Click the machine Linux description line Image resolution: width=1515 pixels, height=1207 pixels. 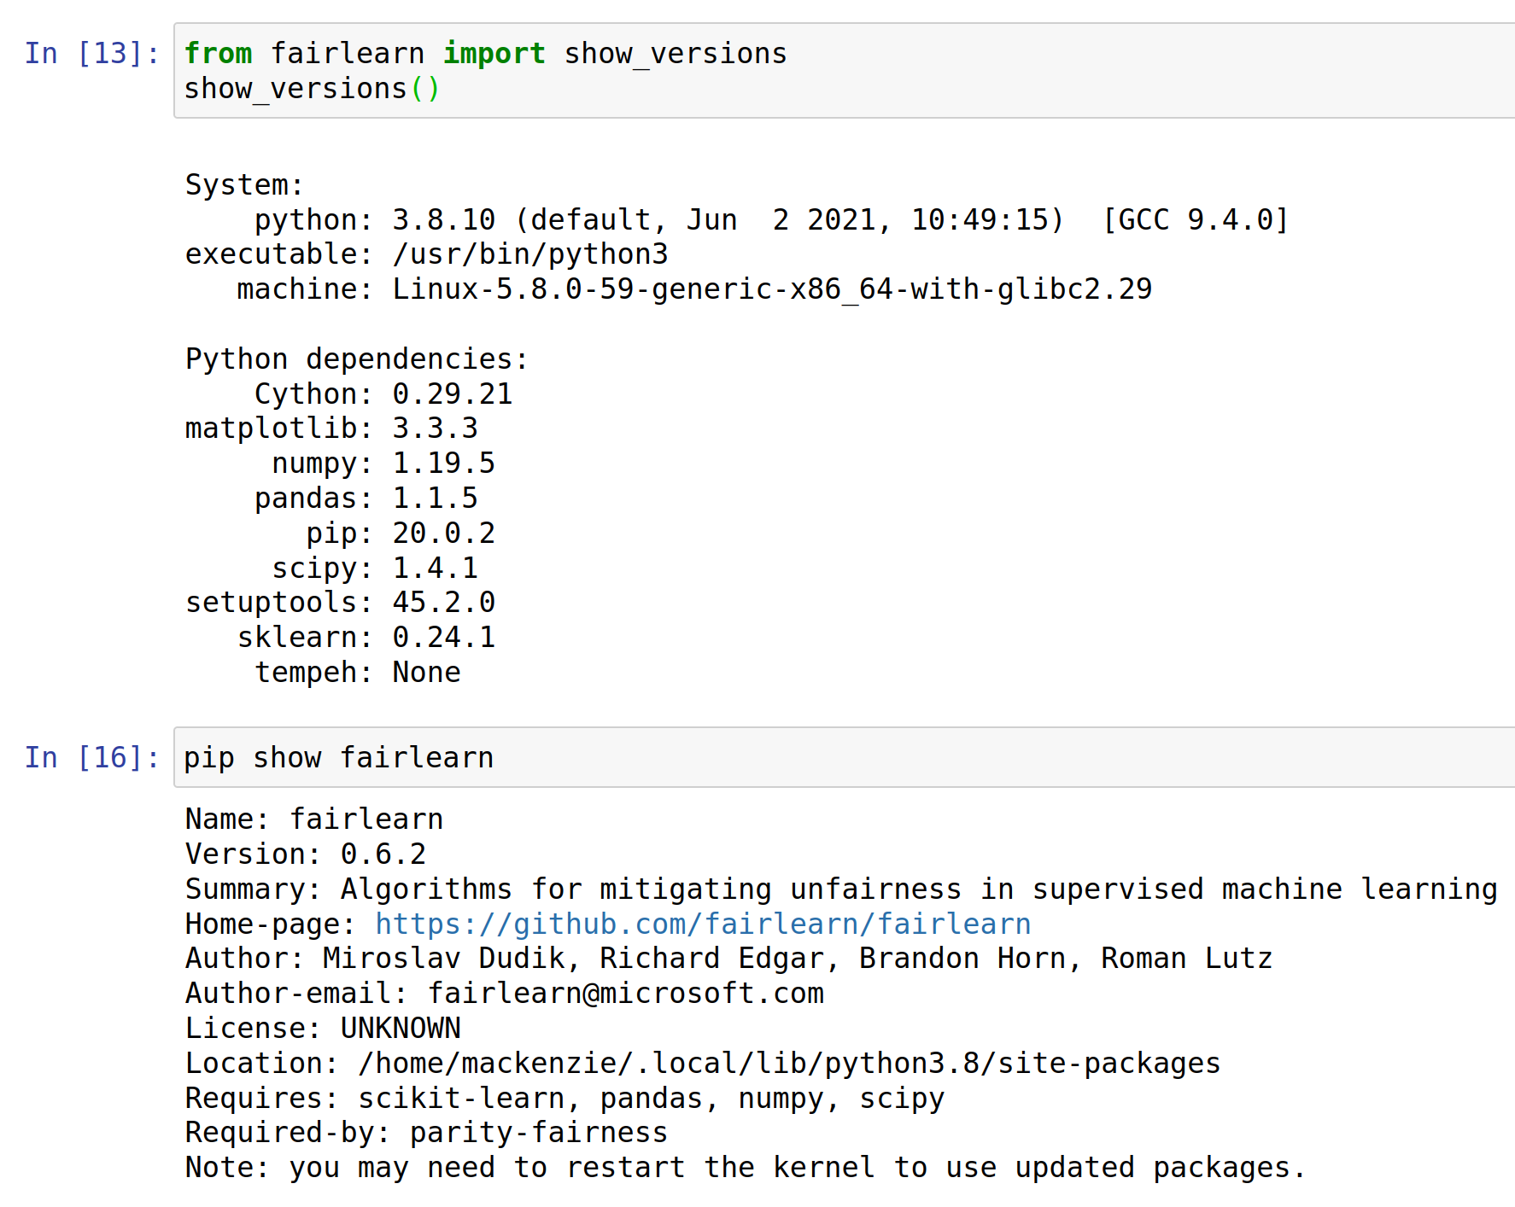tap(683, 289)
